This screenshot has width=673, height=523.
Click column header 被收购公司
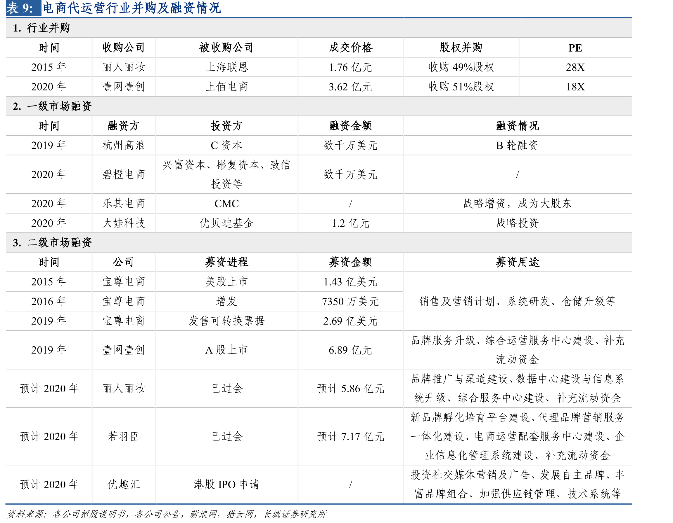coord(226,48)
